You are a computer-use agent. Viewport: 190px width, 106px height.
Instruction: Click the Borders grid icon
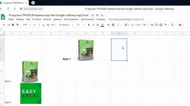coord(113,25)
